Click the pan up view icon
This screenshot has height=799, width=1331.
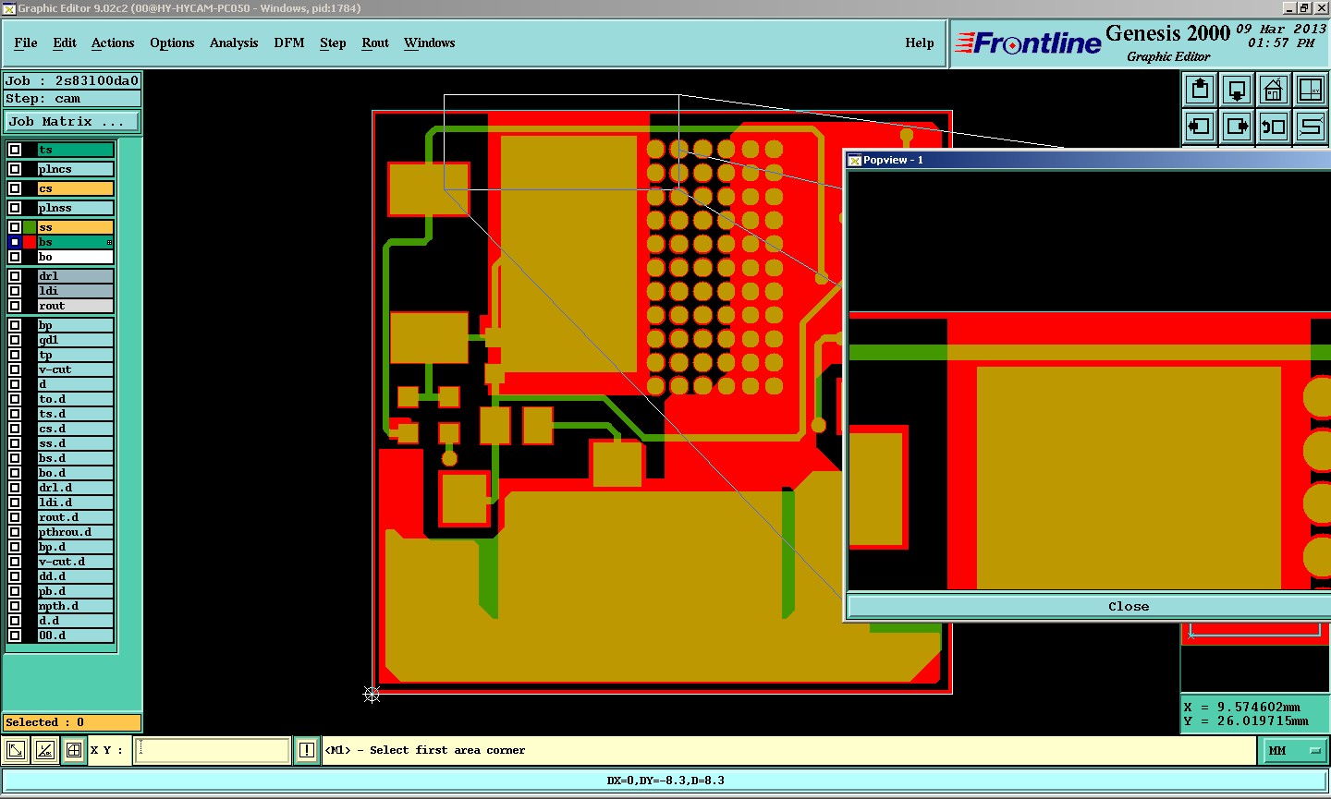click(x=1200, y=90)
